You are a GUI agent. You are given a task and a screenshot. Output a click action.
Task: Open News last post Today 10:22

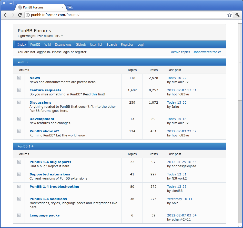pos(177,78)
